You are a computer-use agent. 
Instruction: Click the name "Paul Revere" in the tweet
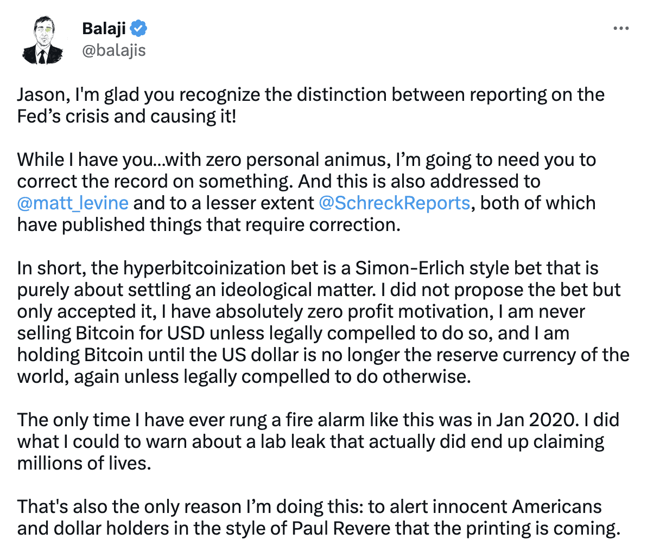click(341, 528)
